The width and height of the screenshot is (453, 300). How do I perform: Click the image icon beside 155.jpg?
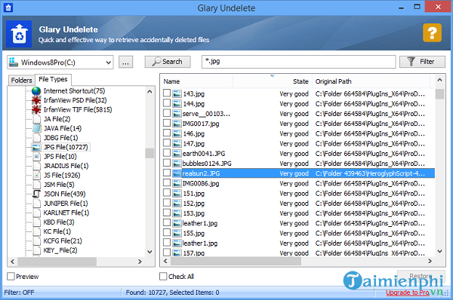tap(177, 233)
